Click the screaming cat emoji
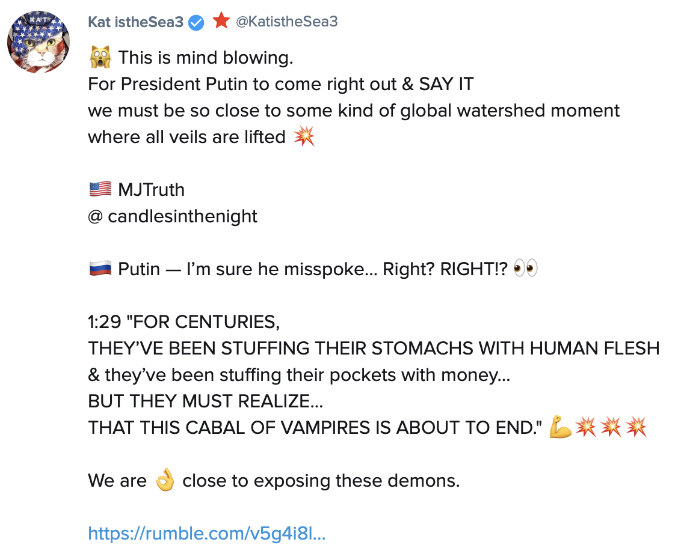This screenshot has width=681, height=554. [100, 58]
